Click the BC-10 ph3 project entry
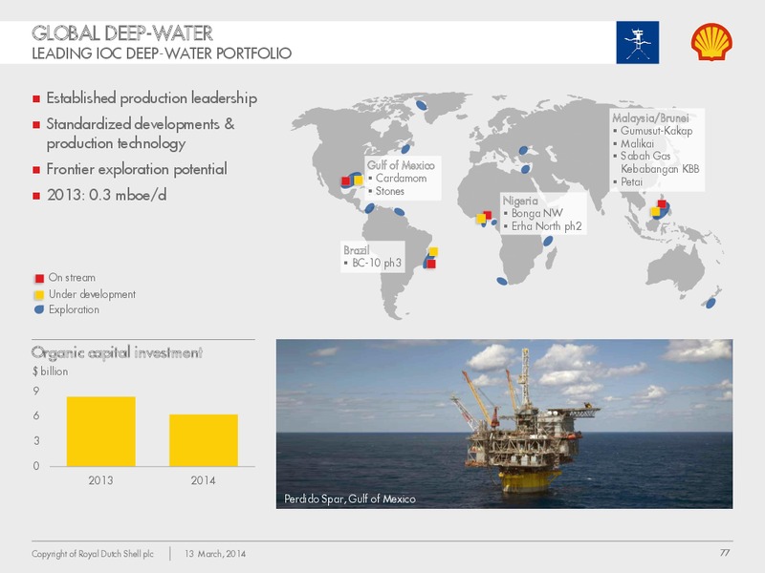 (376, 264)
